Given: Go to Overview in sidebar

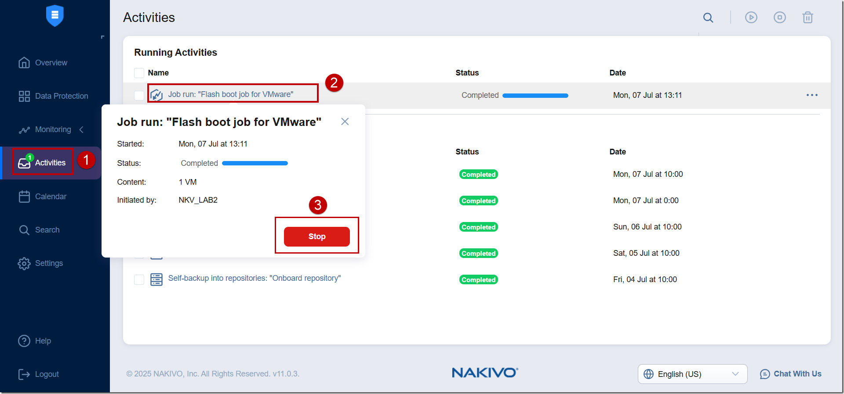Looking at the screenshot, I should [x=51, y=63].
